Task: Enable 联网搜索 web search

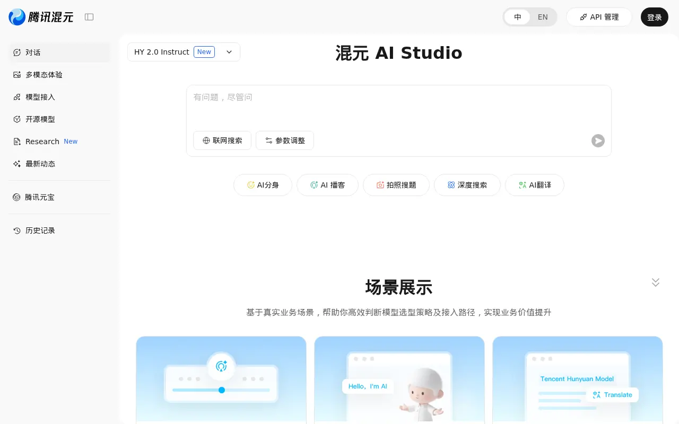Action: click(x=222, y=140)
